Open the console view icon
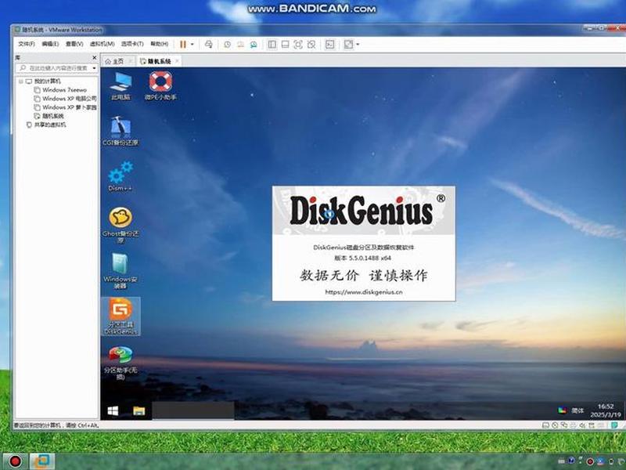This screenshot has width=626, height=470. 329,45
